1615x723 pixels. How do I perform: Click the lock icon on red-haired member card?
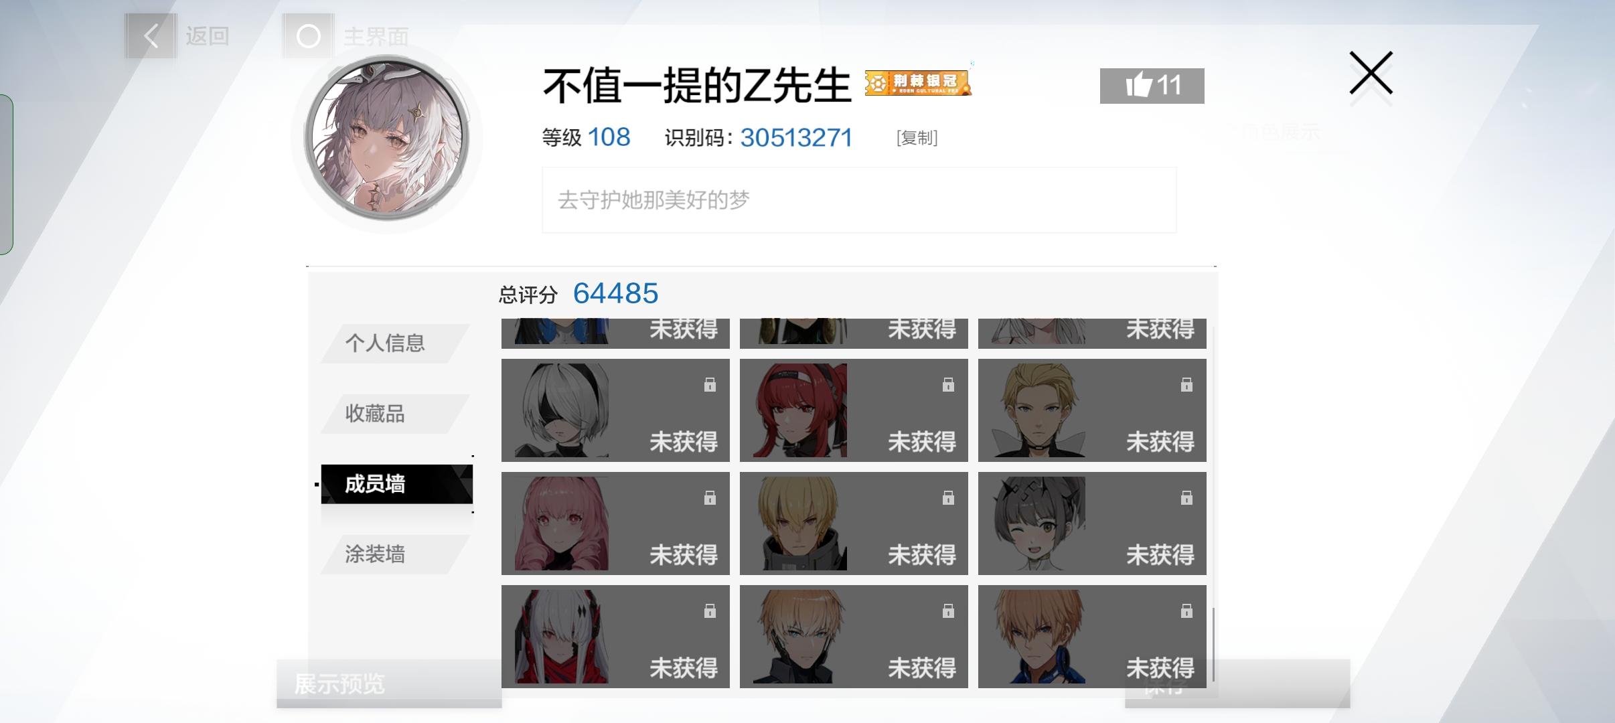point(948,384)
